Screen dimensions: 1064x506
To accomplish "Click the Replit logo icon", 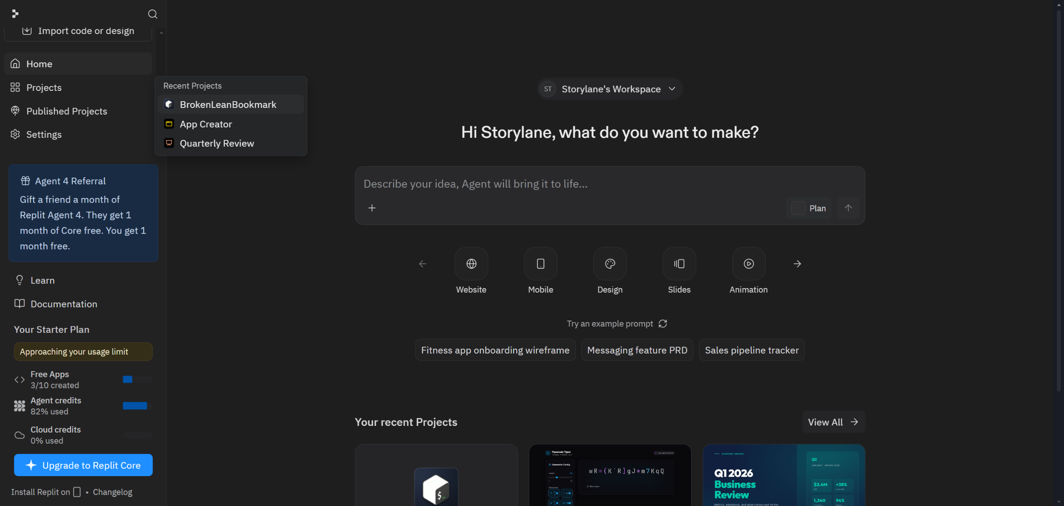I will [15, 14].
